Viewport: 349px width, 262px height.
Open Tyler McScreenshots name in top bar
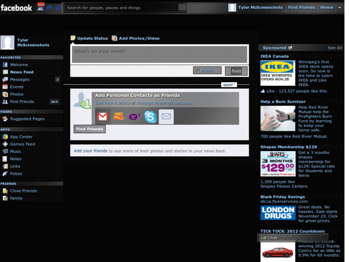[260, 7]
